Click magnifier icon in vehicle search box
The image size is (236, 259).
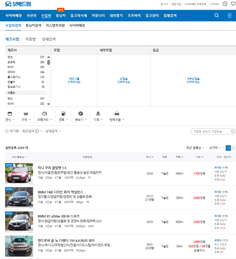(x=232, y=131)
